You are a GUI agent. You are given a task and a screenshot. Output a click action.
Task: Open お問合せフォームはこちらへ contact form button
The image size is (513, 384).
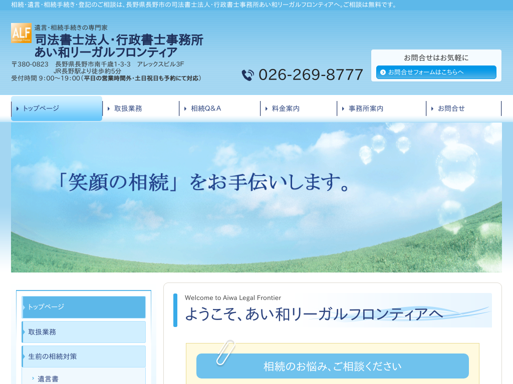pos(436,72)
